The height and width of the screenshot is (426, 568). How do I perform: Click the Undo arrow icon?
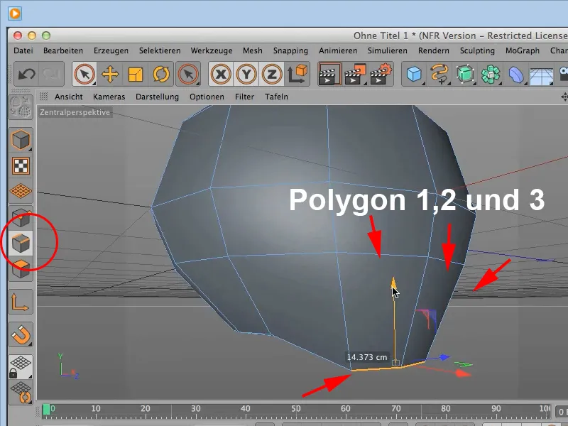click(x=27, y=73)
